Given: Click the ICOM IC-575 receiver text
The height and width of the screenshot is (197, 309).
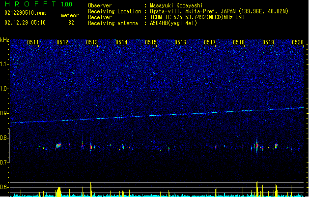Looking at the screenshot, I should coord(197,17).
